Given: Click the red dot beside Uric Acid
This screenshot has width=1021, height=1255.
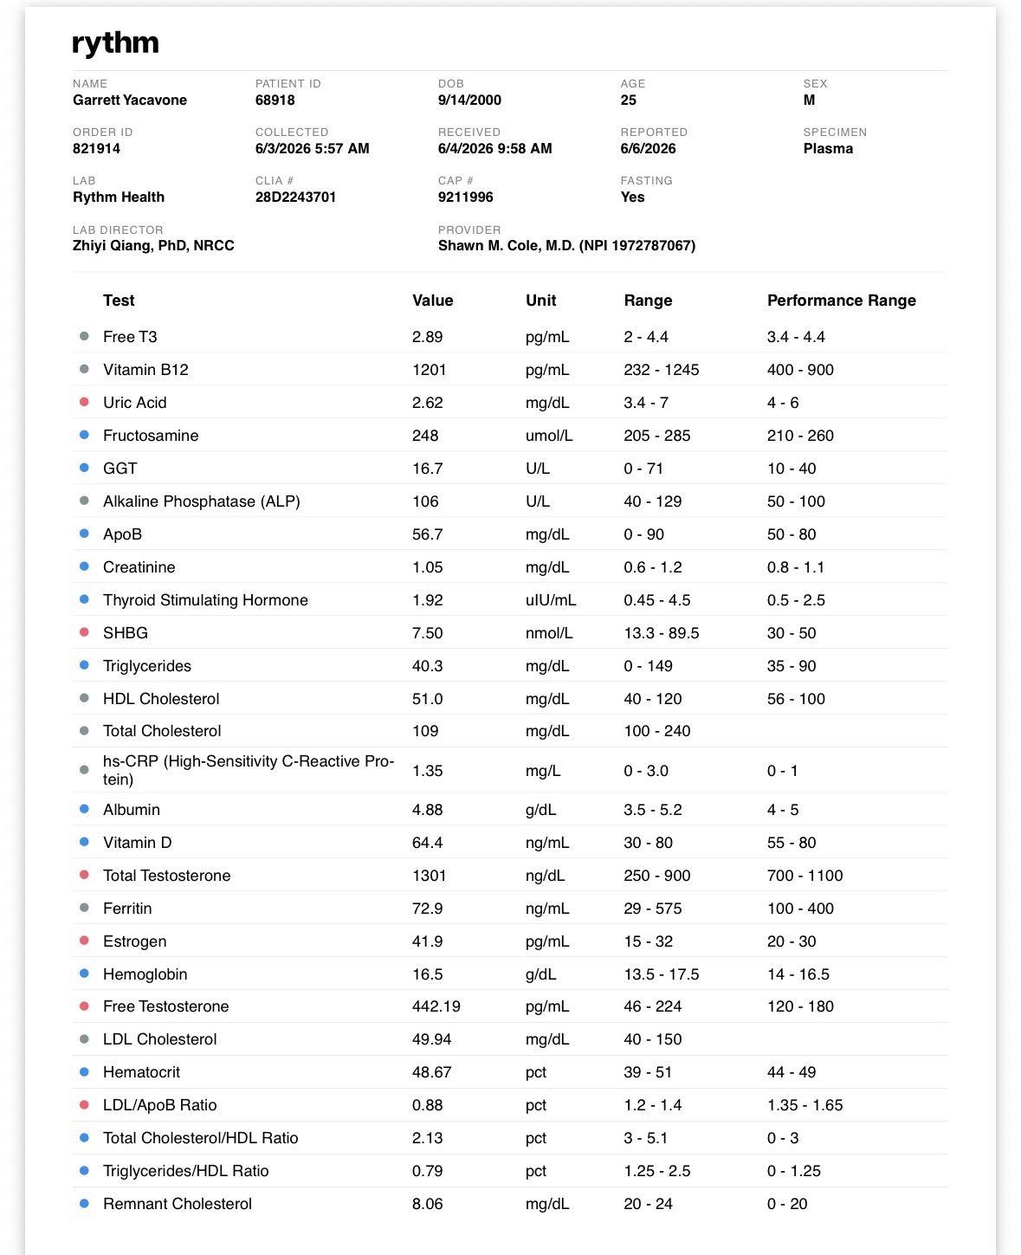Looking at the screenshot, I should click(84, 402).
